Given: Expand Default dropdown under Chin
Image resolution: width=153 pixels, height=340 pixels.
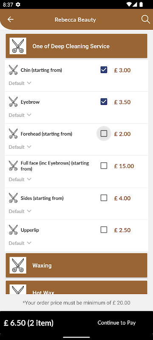Looking at the screenshot, I should (20, 83).
